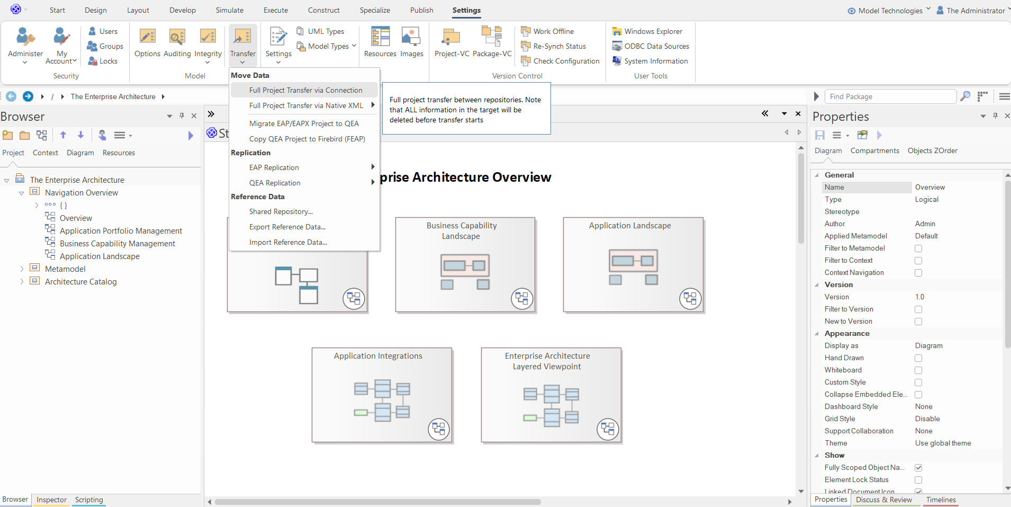The height and width of the screenshot is (507, 1011).
Task: Click the Locks icon in Security group
Action: click(103, 61)
